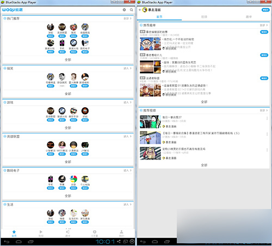
Task: Select star home tab in bottom navigation
Action: tap(14, 233)
